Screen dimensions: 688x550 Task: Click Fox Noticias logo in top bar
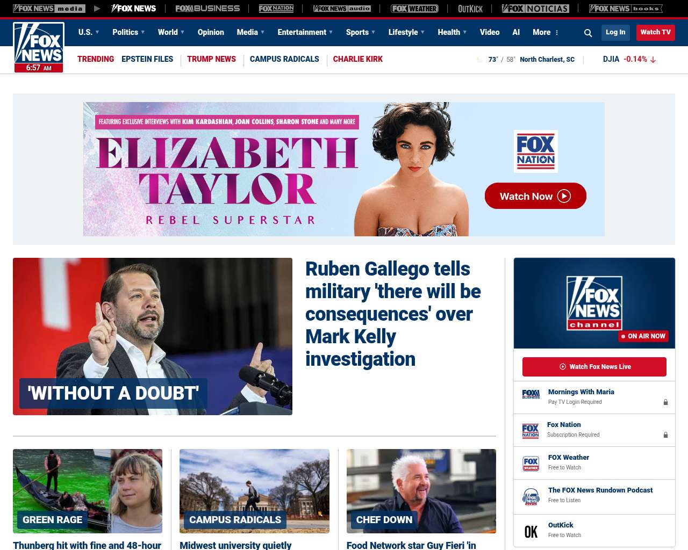(535, 9)
